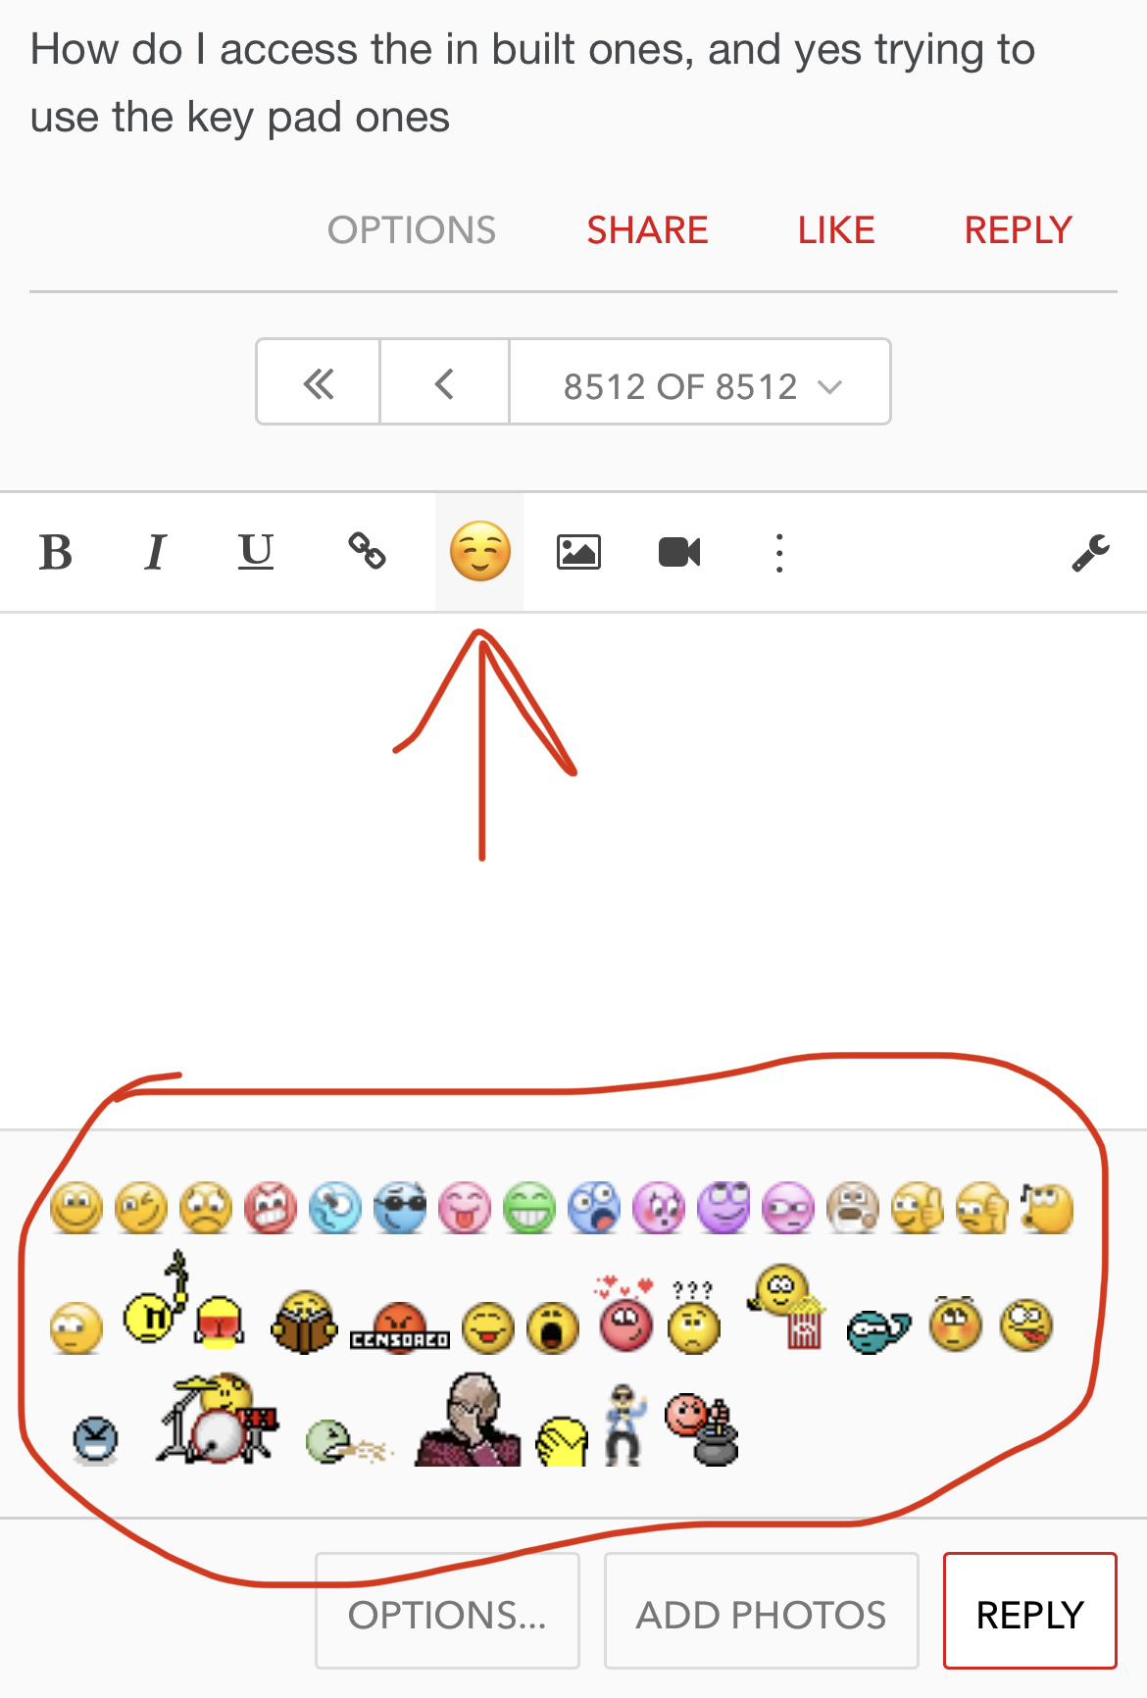Viewport: 1147px width, 1698px height.
Task: Toggle underline text formatting
Action: [256, 552]
